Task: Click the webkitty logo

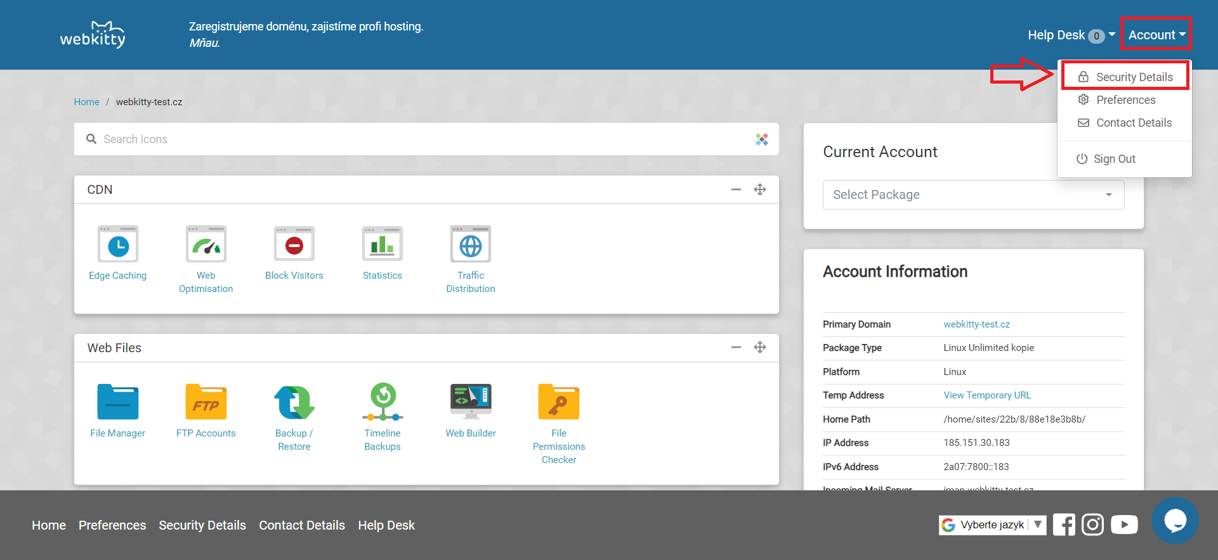Action: (93, 34)
